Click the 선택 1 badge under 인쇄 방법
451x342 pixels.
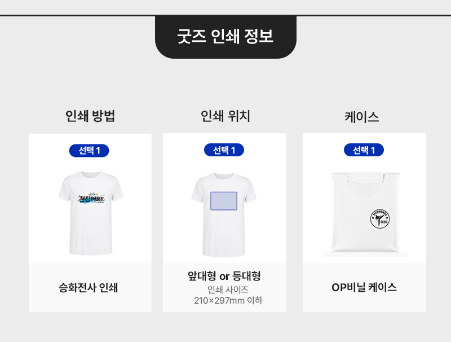(89, 150)
